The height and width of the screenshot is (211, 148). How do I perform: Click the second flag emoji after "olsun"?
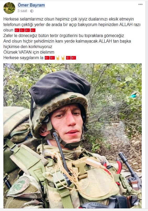click(22, 30)
